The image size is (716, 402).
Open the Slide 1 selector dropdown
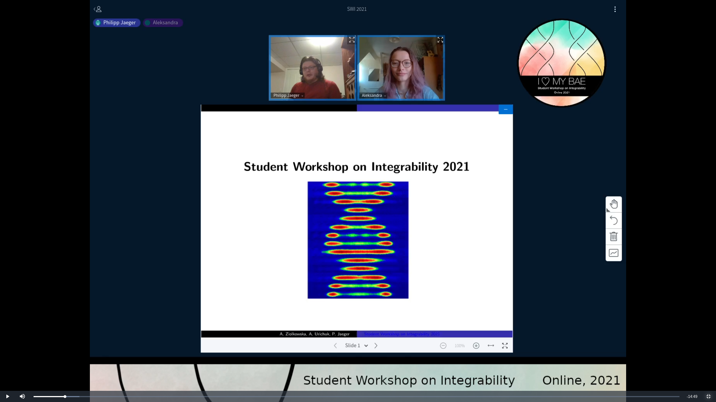356,346
